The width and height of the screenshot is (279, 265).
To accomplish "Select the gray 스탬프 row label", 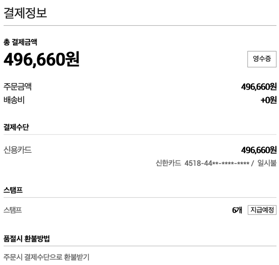I will click(x=13, y=210).
